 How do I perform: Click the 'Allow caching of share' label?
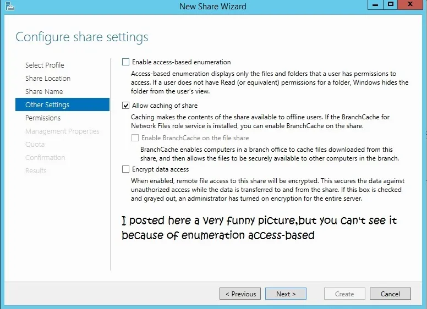(x=165, y=105)
